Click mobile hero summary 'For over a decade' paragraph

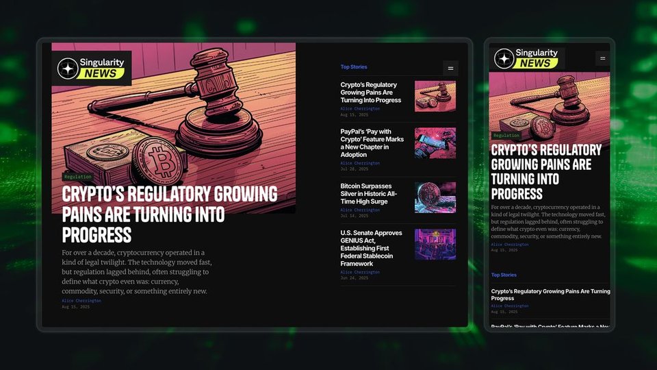pyautogui.click(x=547, y=221)
